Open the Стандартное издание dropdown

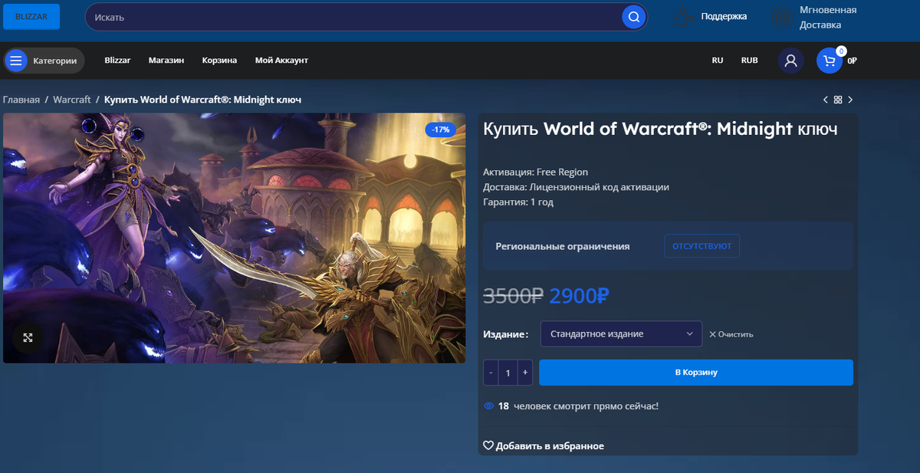621,333
